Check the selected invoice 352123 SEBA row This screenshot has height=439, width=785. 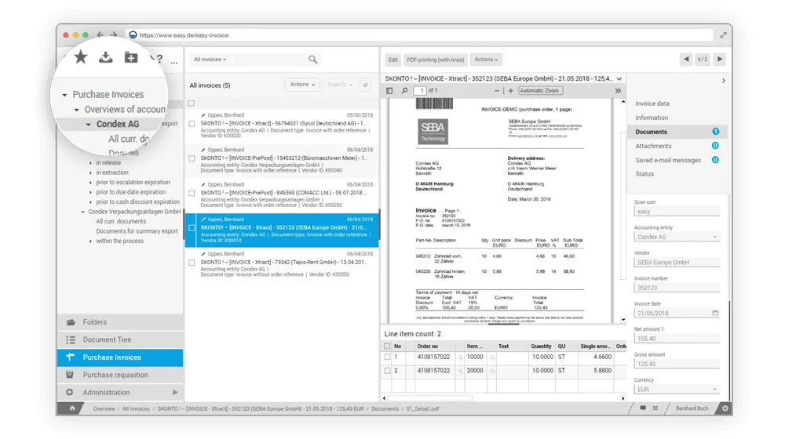pyautogui.click(x=192, y=228)
